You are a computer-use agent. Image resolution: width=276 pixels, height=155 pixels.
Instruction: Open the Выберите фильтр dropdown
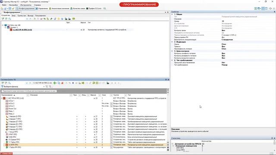(x=44, y=87)
